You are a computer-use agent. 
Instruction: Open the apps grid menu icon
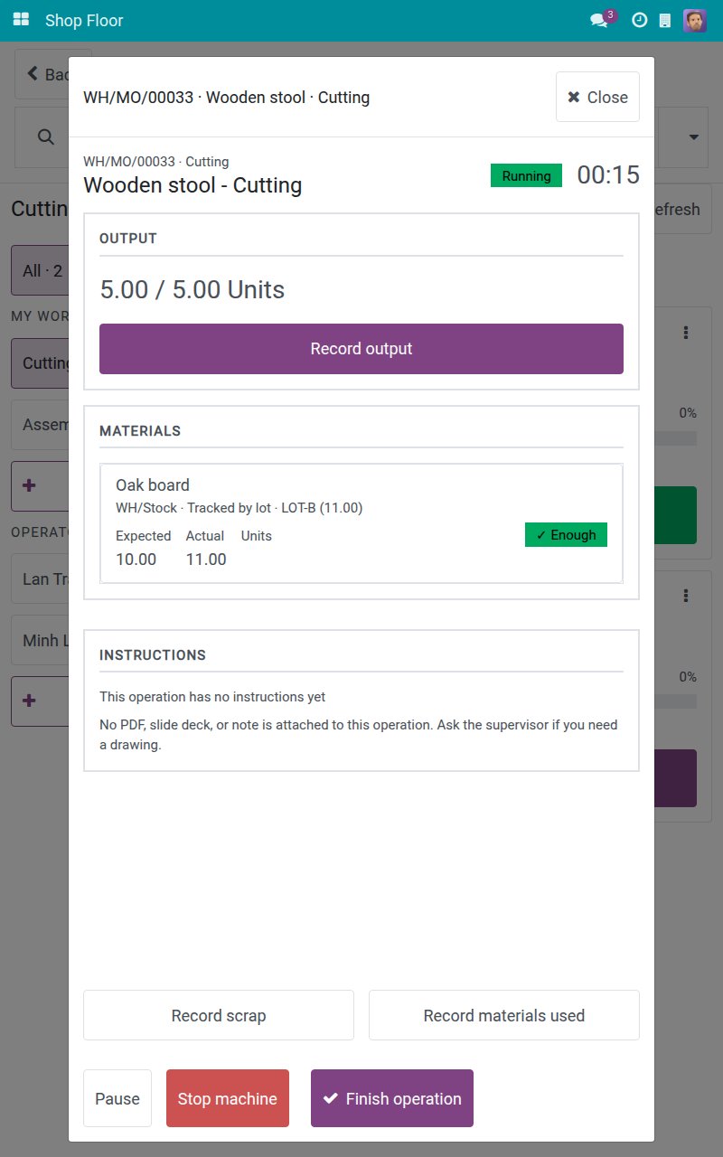(x=21, y=20)
